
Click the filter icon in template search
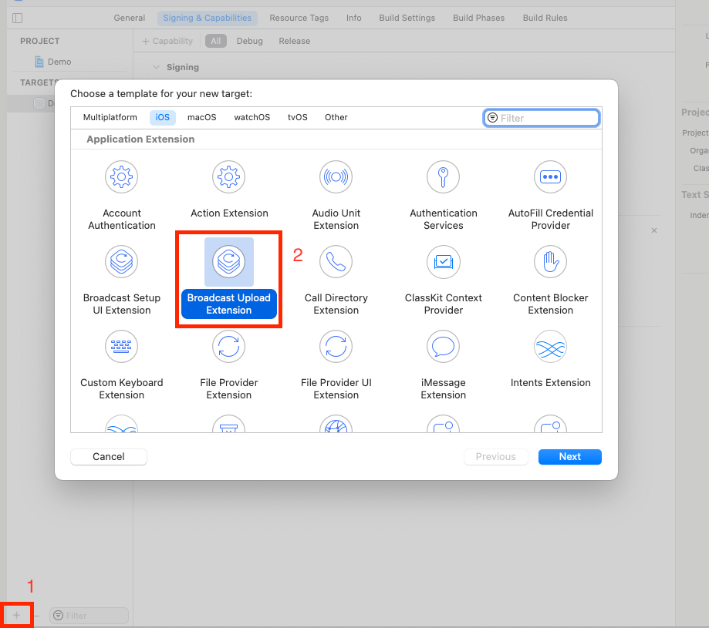coord(492,118)
